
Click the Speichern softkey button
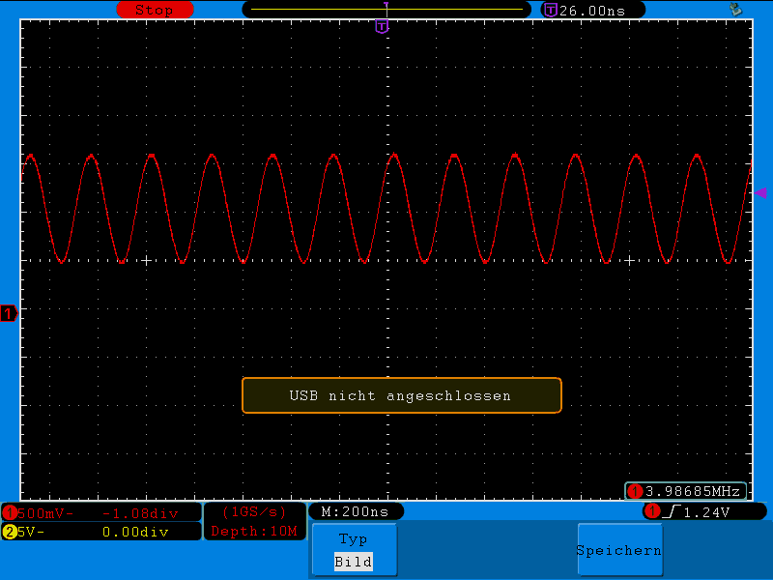[619, 550]
